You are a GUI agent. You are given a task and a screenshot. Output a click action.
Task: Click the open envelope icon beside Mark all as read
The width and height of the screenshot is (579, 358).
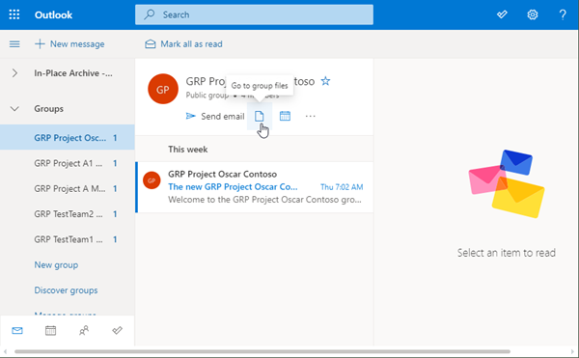(150, 44)
